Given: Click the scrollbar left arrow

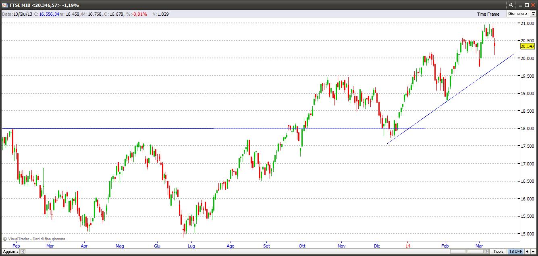Looking at the screenshot, I should (x=23, y=252).
